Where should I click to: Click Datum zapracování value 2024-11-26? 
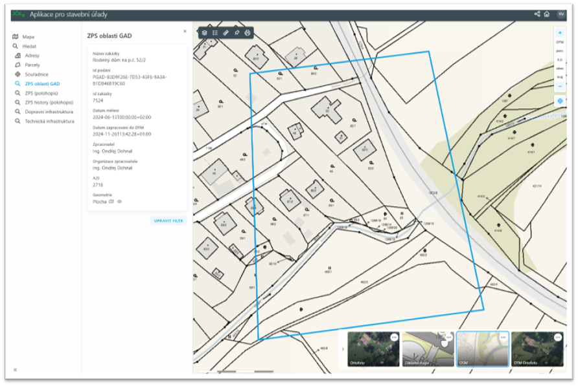pyautogui.click(x=122, y=134)
